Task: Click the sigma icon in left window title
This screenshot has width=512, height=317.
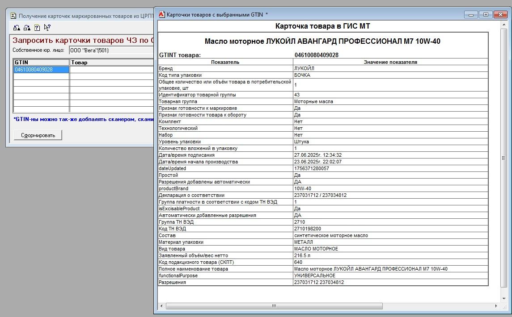Action: (13, 16)
